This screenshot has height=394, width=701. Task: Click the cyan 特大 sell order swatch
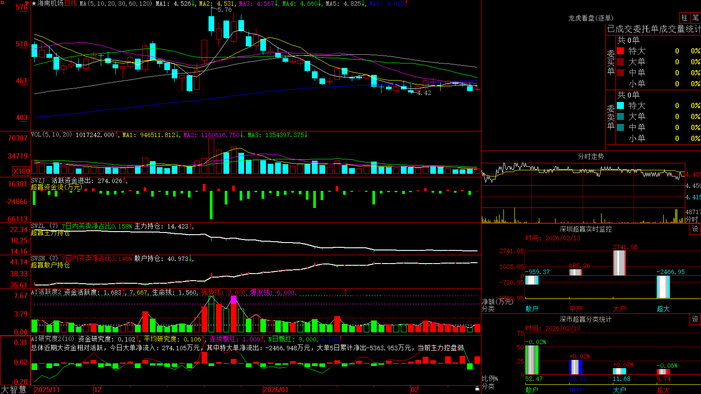(620, 106)
